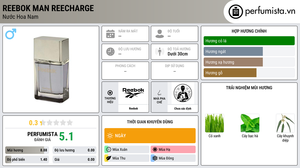Screen dimensions: 300x168
Task: Click the calendar icon beside Năm ra mắt
Action: click(110, 34)
